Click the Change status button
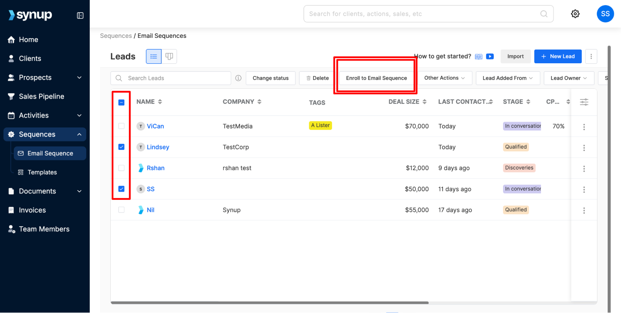The width and height of the screenshot is (621, 313). pos(270,78)
